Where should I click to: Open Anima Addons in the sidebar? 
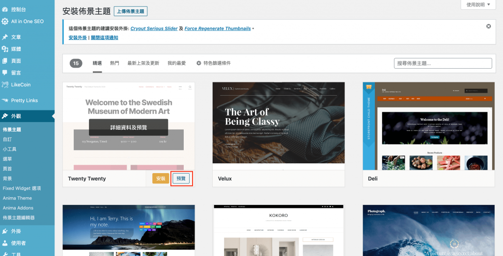18,208
